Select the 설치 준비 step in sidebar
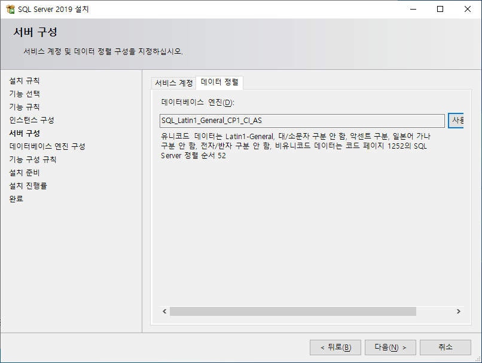The image size is (482, 363). pyautogui.click(x=25, y=173)
